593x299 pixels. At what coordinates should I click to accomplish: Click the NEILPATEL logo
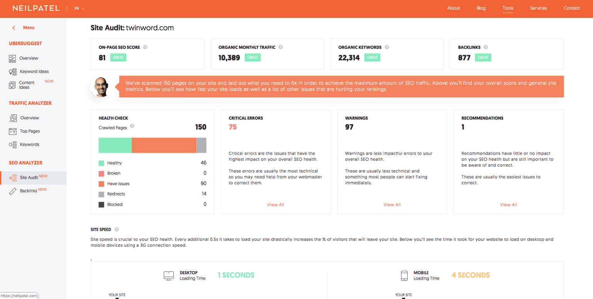[36, 8]
